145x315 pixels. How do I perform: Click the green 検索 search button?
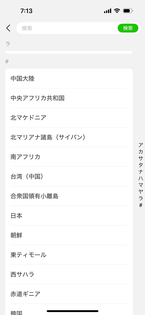[128, 28]
